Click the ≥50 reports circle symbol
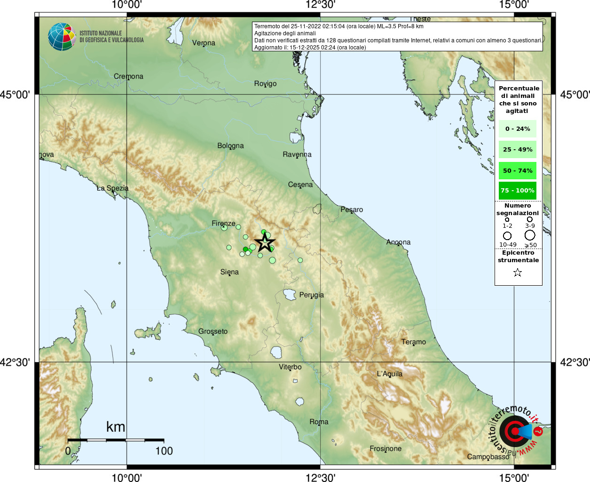The height and width of the screenshot is (482, 590). 530,235
